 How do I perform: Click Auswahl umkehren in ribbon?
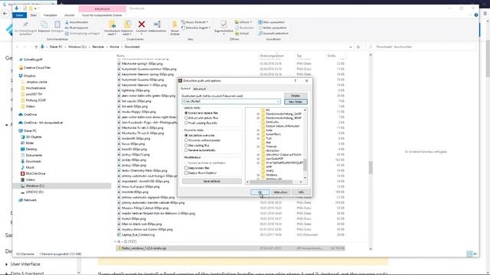(x=273, y=34)
